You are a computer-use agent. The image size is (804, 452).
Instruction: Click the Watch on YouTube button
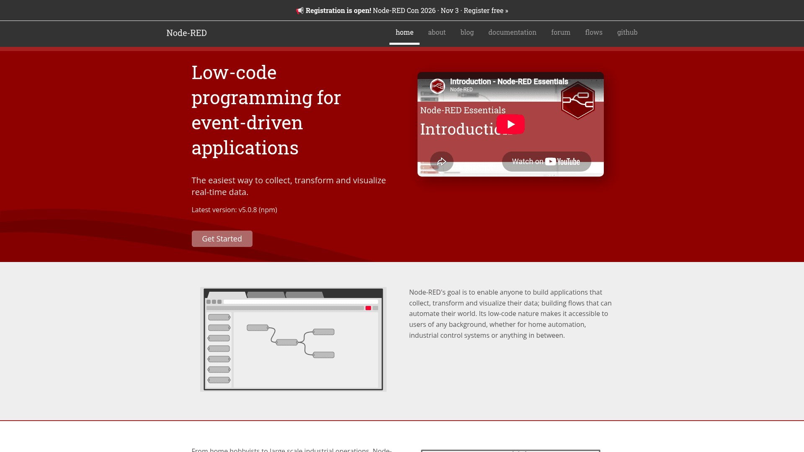click(x=546, y=162)
